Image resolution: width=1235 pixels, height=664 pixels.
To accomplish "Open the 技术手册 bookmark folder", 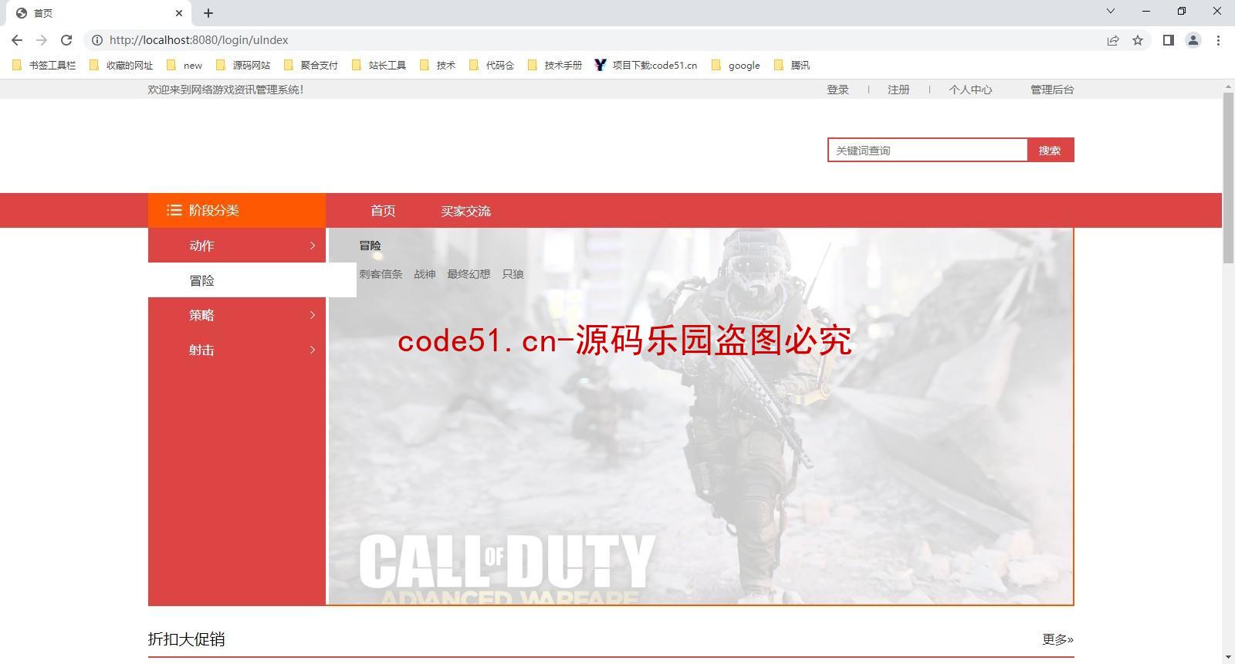I will click(x=555, y=66).
